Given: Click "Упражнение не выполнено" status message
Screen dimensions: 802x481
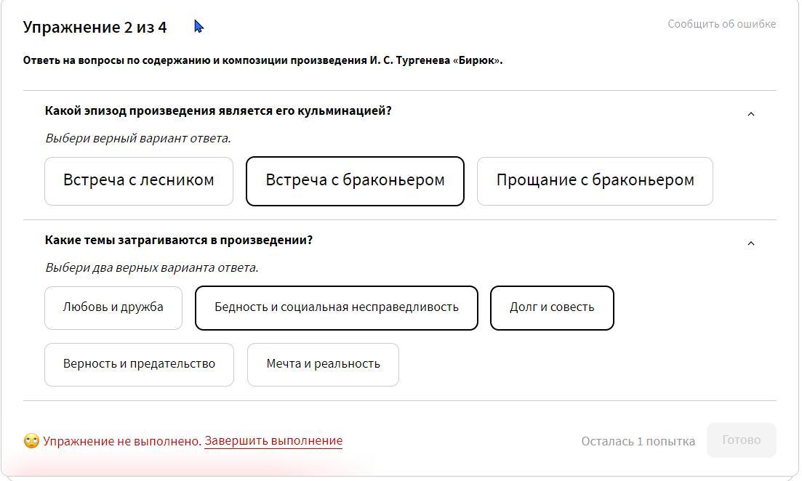Looking at the screenshot, I should [x=122, y=441].
